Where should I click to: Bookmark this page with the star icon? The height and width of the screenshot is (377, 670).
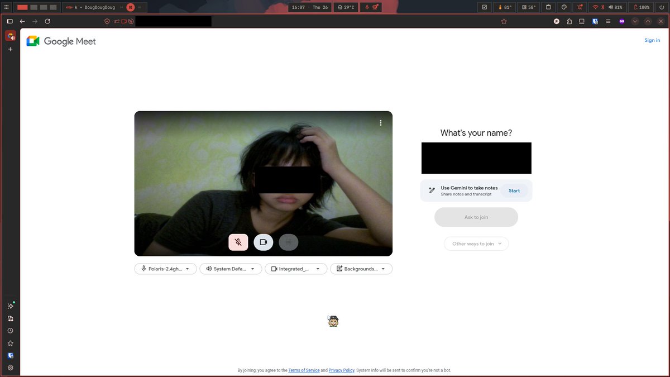[x=504, y=21]
